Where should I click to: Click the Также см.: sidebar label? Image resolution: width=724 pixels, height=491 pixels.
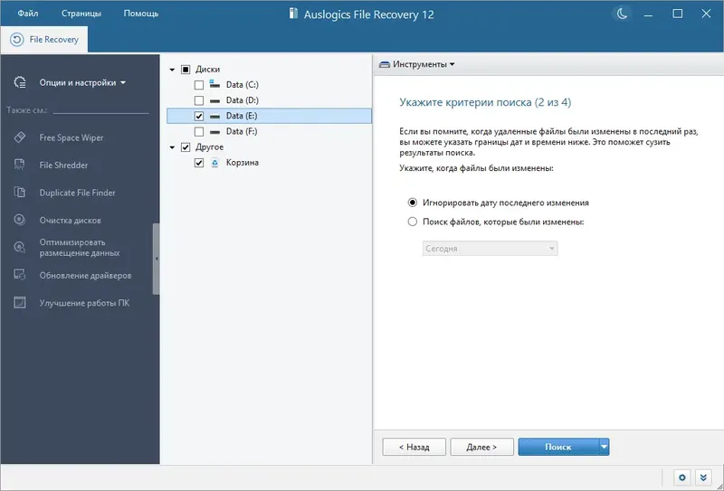[x=28, y=110]
